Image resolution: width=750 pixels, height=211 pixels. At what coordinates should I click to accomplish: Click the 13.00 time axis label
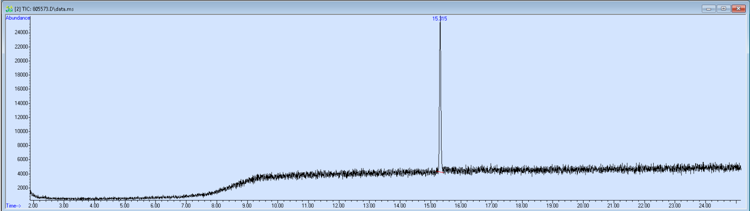coord(369,206)
